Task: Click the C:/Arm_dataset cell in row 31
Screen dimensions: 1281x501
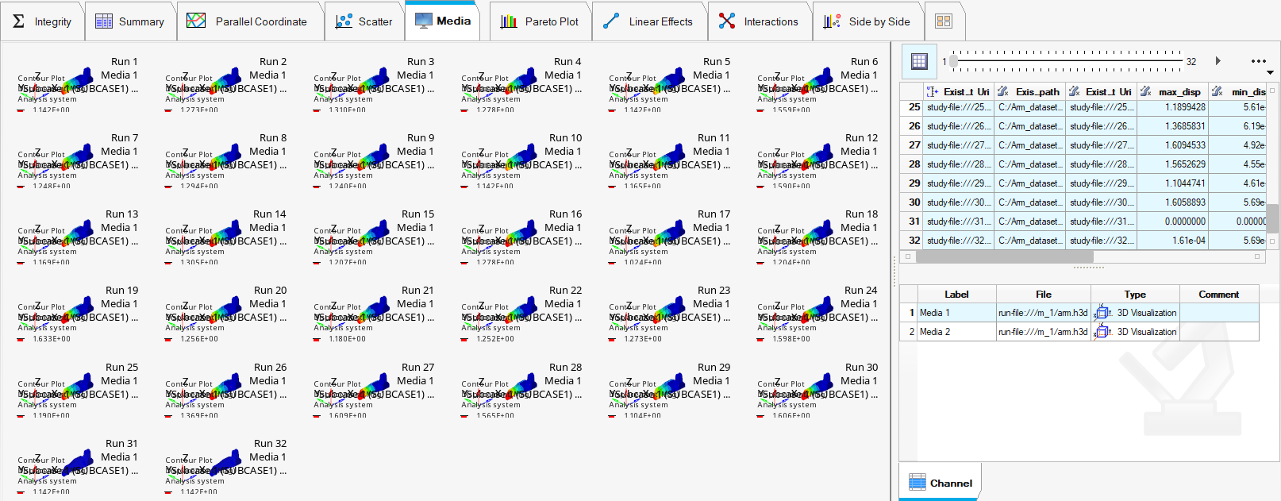Action: (x=1029, y=222)
